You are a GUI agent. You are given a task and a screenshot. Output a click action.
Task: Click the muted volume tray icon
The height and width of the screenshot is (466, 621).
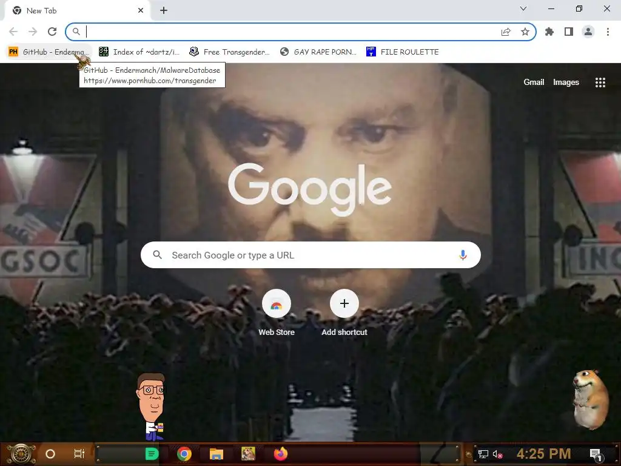[497, 454]
